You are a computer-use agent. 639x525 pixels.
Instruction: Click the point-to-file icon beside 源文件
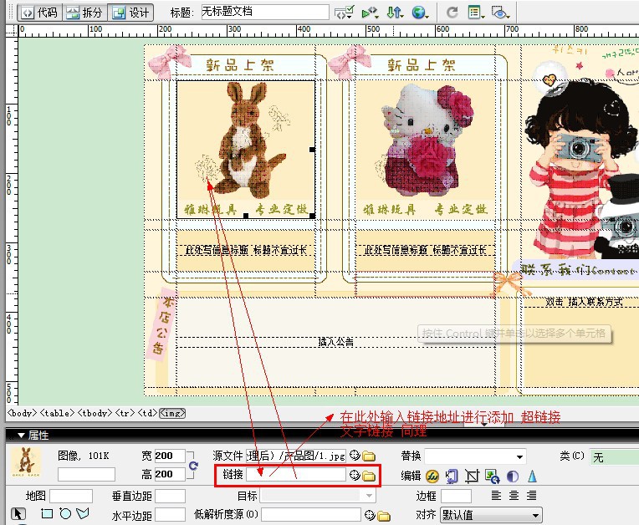[x=355, y=456]
